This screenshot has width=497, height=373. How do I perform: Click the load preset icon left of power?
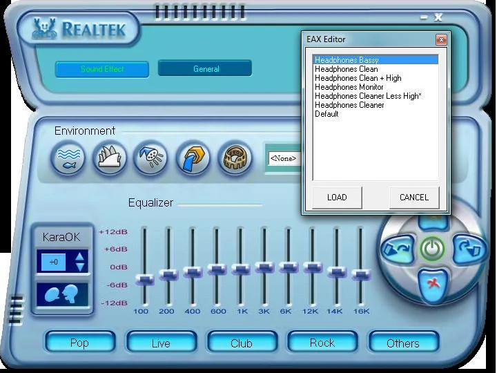point(398,249)
